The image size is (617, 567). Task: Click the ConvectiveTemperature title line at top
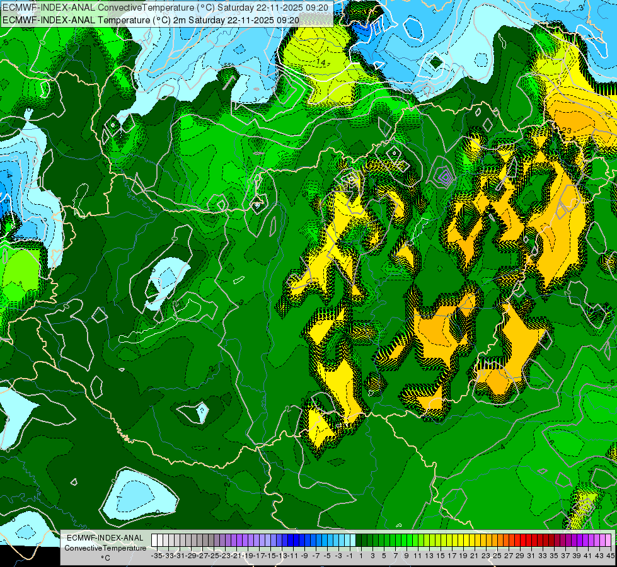coord(166,8)
